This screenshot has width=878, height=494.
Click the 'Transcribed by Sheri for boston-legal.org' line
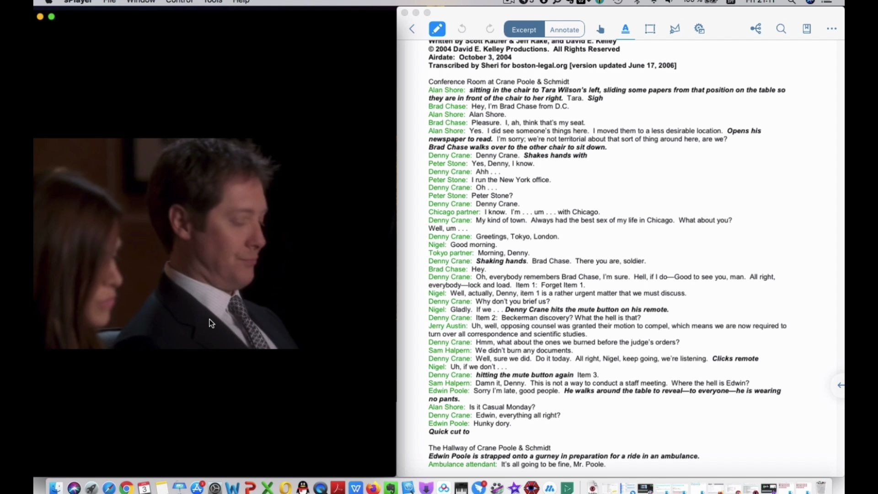(552, 65)
